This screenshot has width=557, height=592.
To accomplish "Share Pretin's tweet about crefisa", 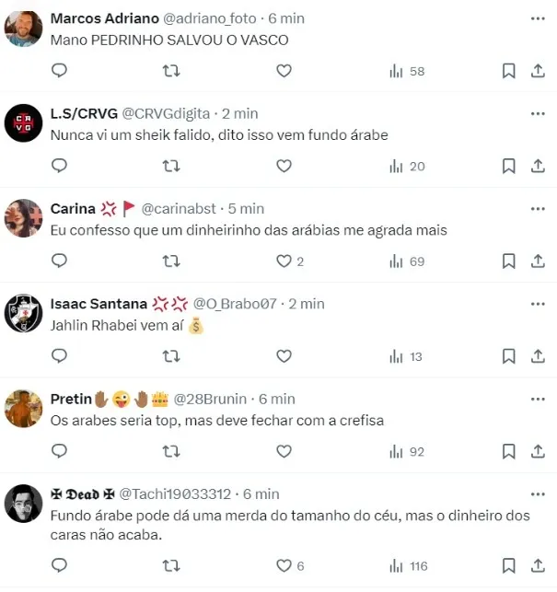I will [x=538, y=451].
